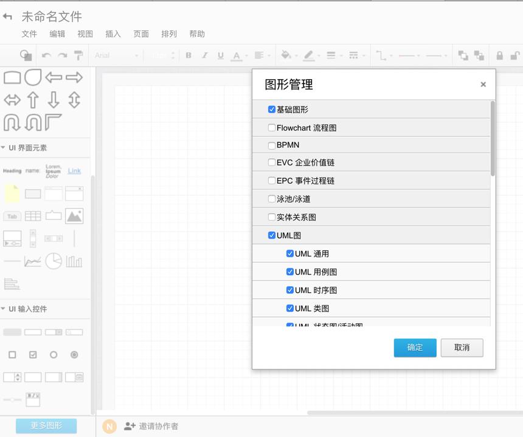Check the Flowchart 流程图 checkbox

tap(272, 128)
